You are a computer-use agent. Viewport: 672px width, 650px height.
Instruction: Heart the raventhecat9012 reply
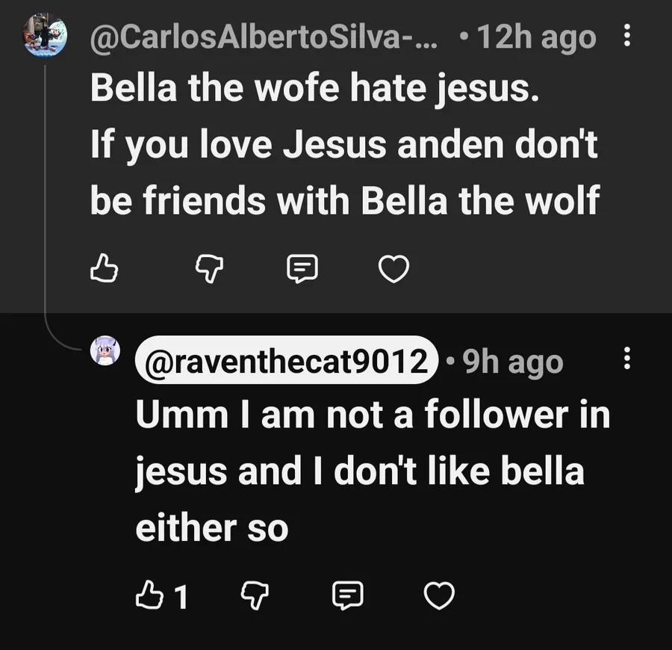(439, 595)
